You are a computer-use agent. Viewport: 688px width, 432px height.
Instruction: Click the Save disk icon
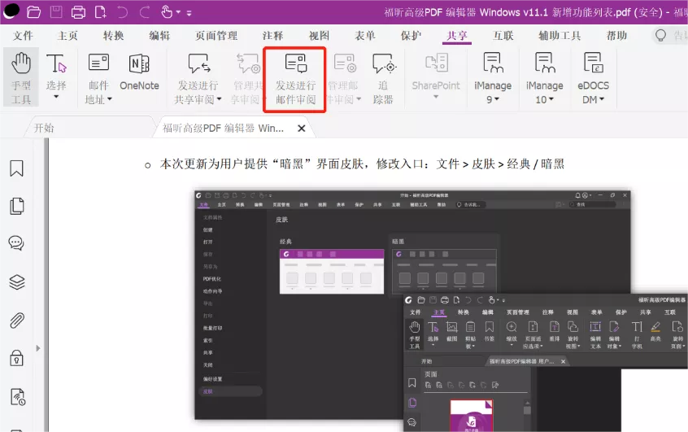pos(56,12)
